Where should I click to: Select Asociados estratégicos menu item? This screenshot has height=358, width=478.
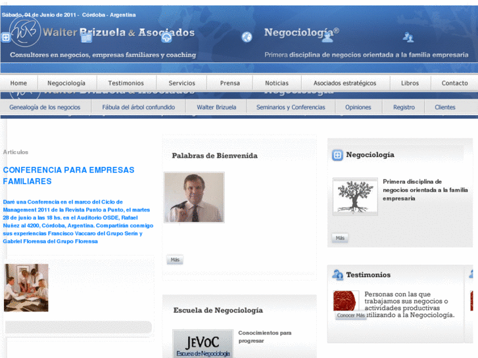pyautogui.click(x=345, y=83)
